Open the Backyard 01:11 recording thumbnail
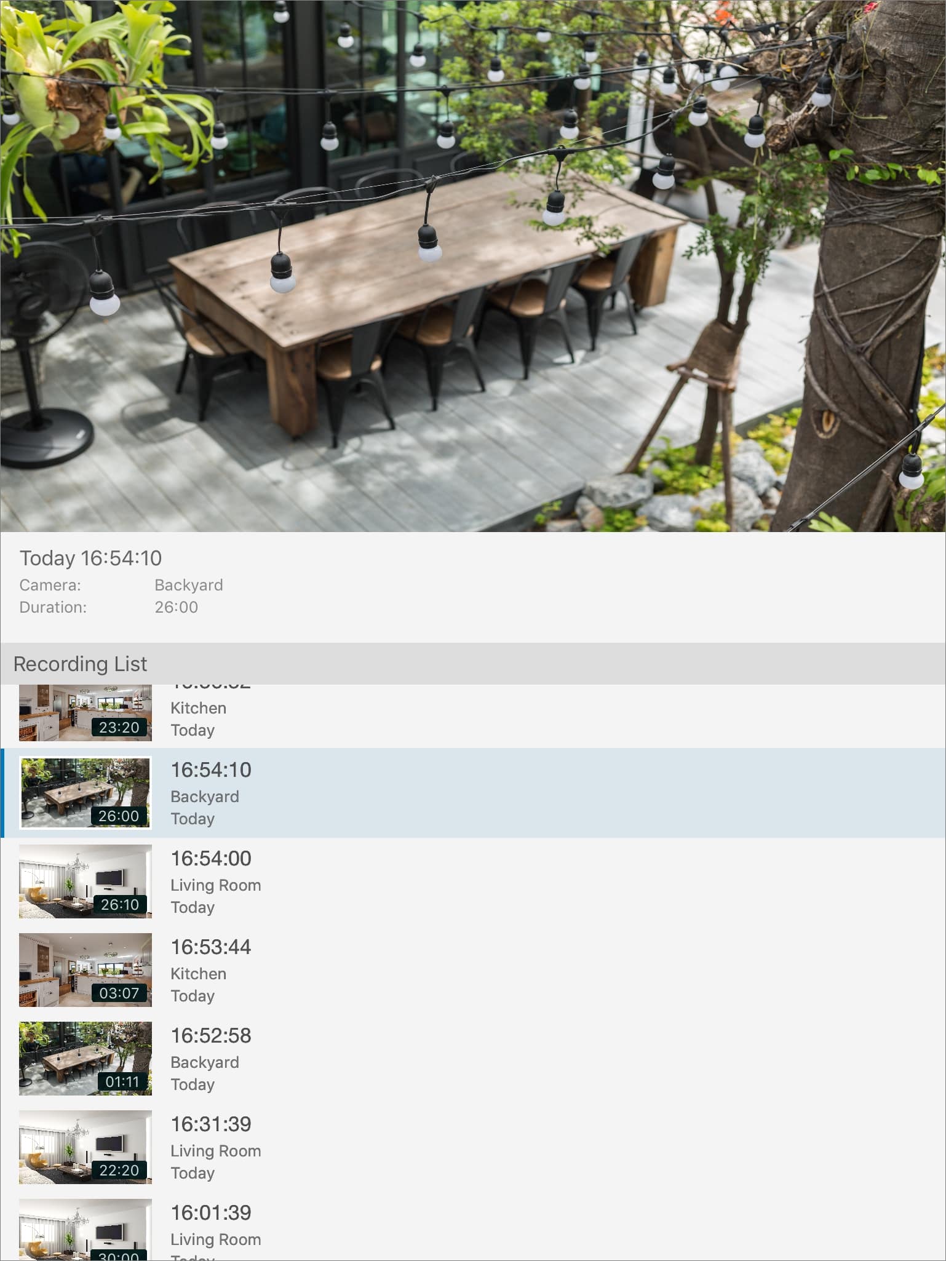The height and width of the screenshot is (1261, 946). point(85,1059)
